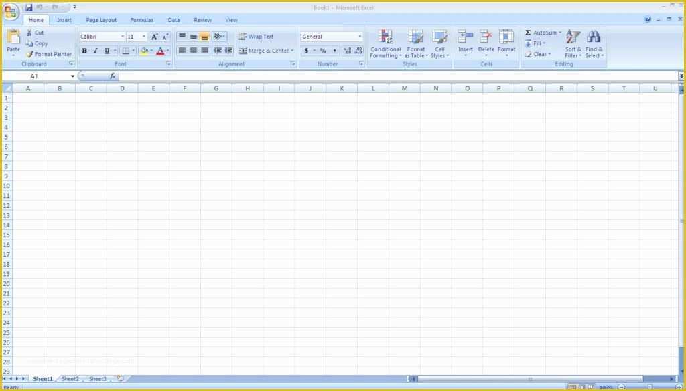Click the formula bar input field
The height and width of the screenshot is (391, 686).
[398, 76]
